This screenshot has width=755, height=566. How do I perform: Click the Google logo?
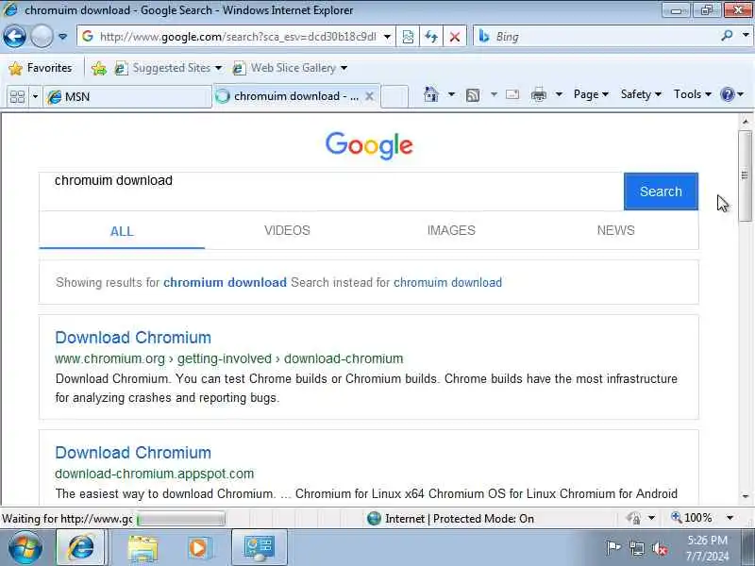coord(369,145)
